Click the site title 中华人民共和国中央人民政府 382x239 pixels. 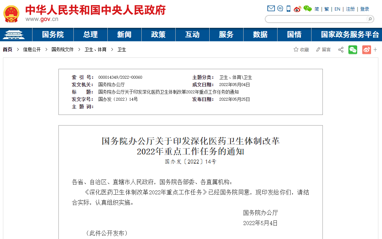(x=96, y=10)
